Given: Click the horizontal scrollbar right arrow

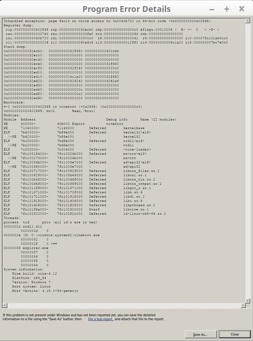Looking at the screenshot, I should click(243, 305).
